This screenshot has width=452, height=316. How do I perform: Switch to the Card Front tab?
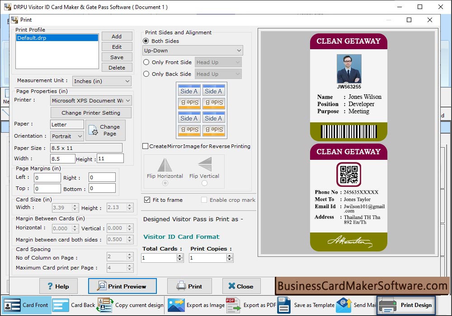point(26,305)
